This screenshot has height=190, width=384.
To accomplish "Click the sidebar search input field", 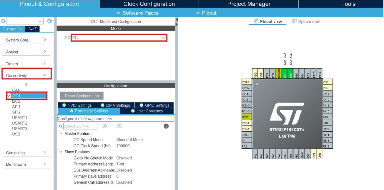I will pyautogui.click(x=23, y=21).
